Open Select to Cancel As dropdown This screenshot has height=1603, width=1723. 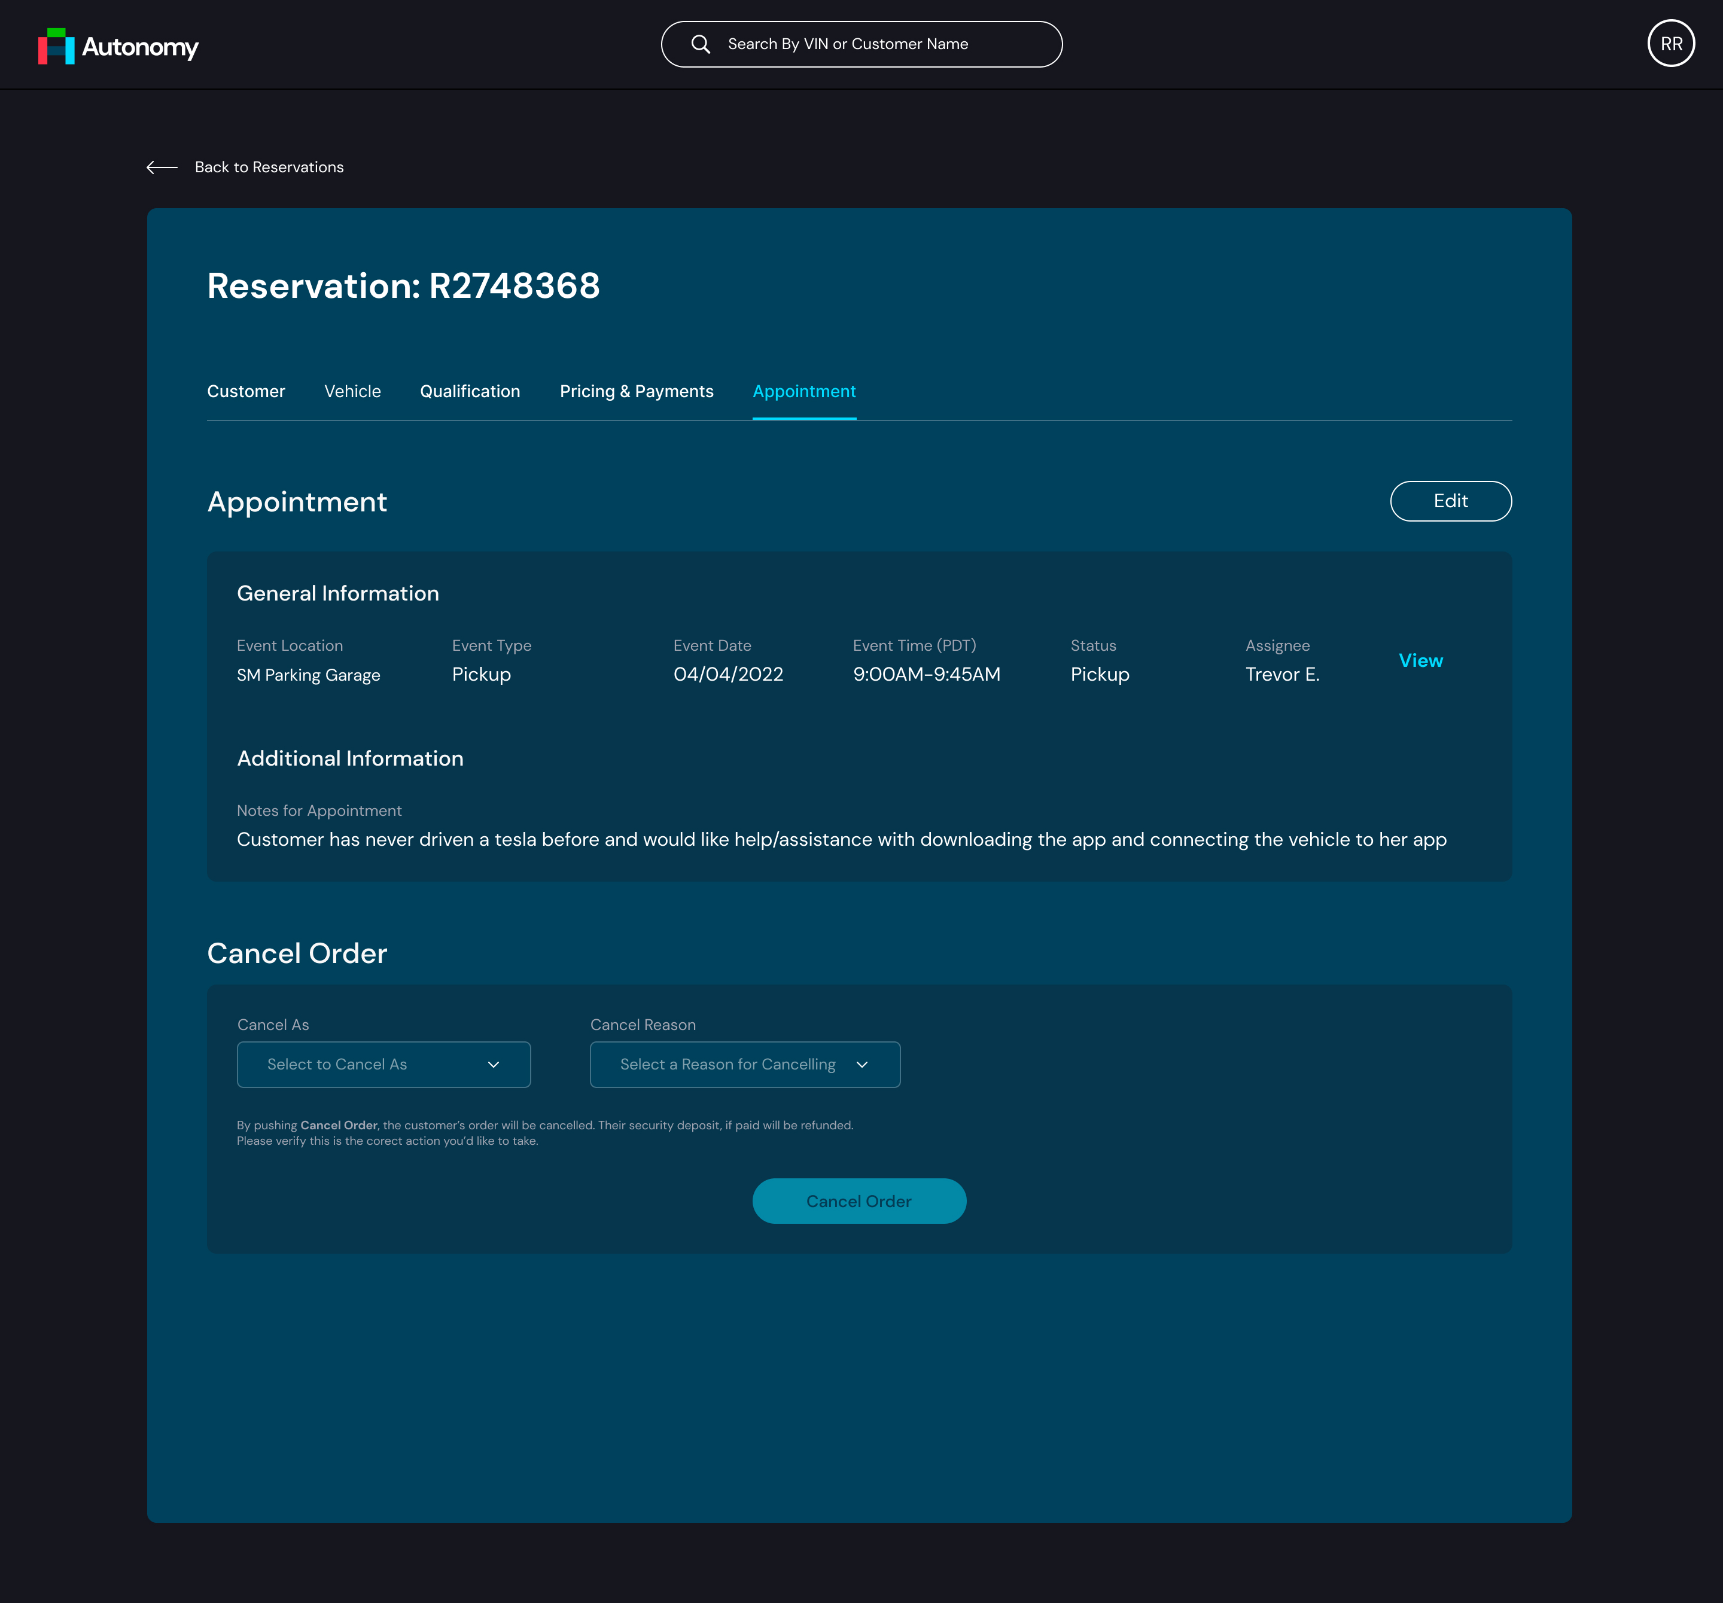(x=364, y=1064)
